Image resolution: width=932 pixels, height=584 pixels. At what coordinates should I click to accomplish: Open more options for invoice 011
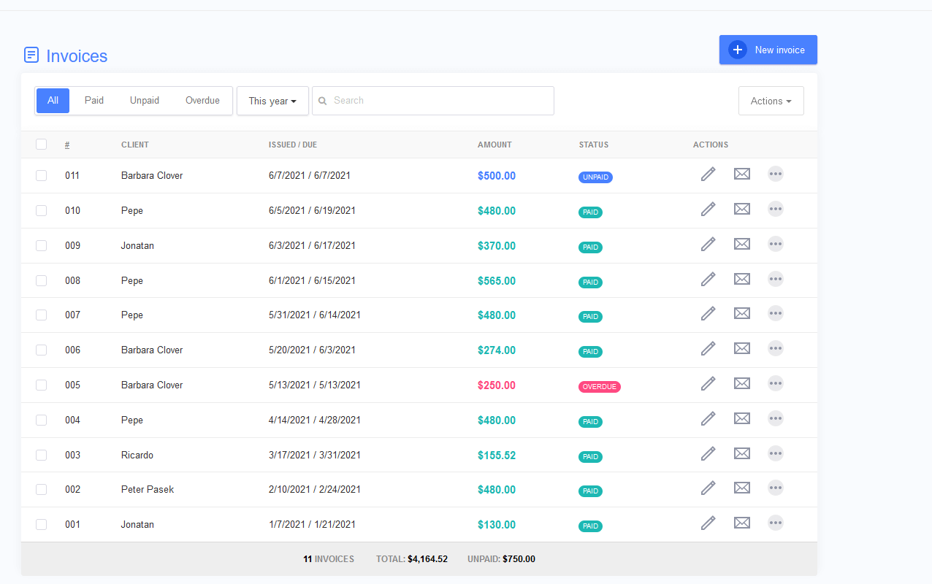pos(776,174)
